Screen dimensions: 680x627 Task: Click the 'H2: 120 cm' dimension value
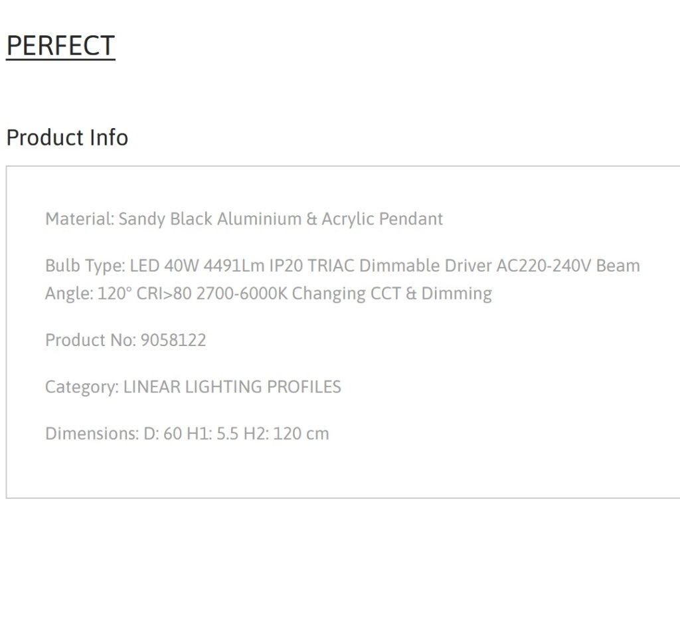286,434
